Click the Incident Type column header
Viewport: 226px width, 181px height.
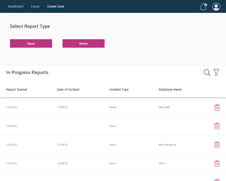click(x=119, y=90)
